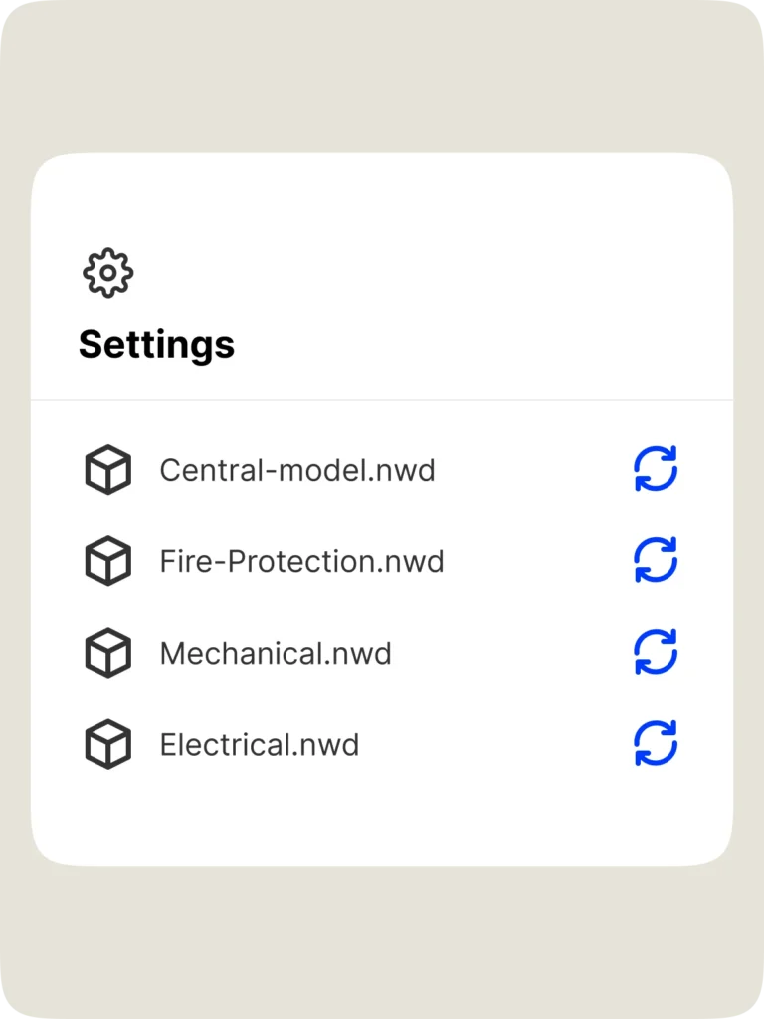Select the Fire-Protection.nwd label

point(301,562)
